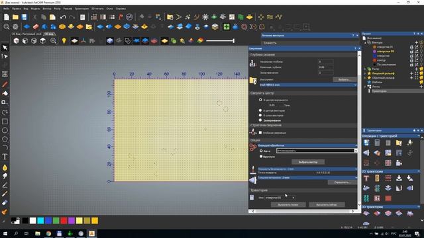Open Chrome from the Windows taskbar
Image resolution: width=424 pixels, height=238 pixels.
click(x=48, y=233)
